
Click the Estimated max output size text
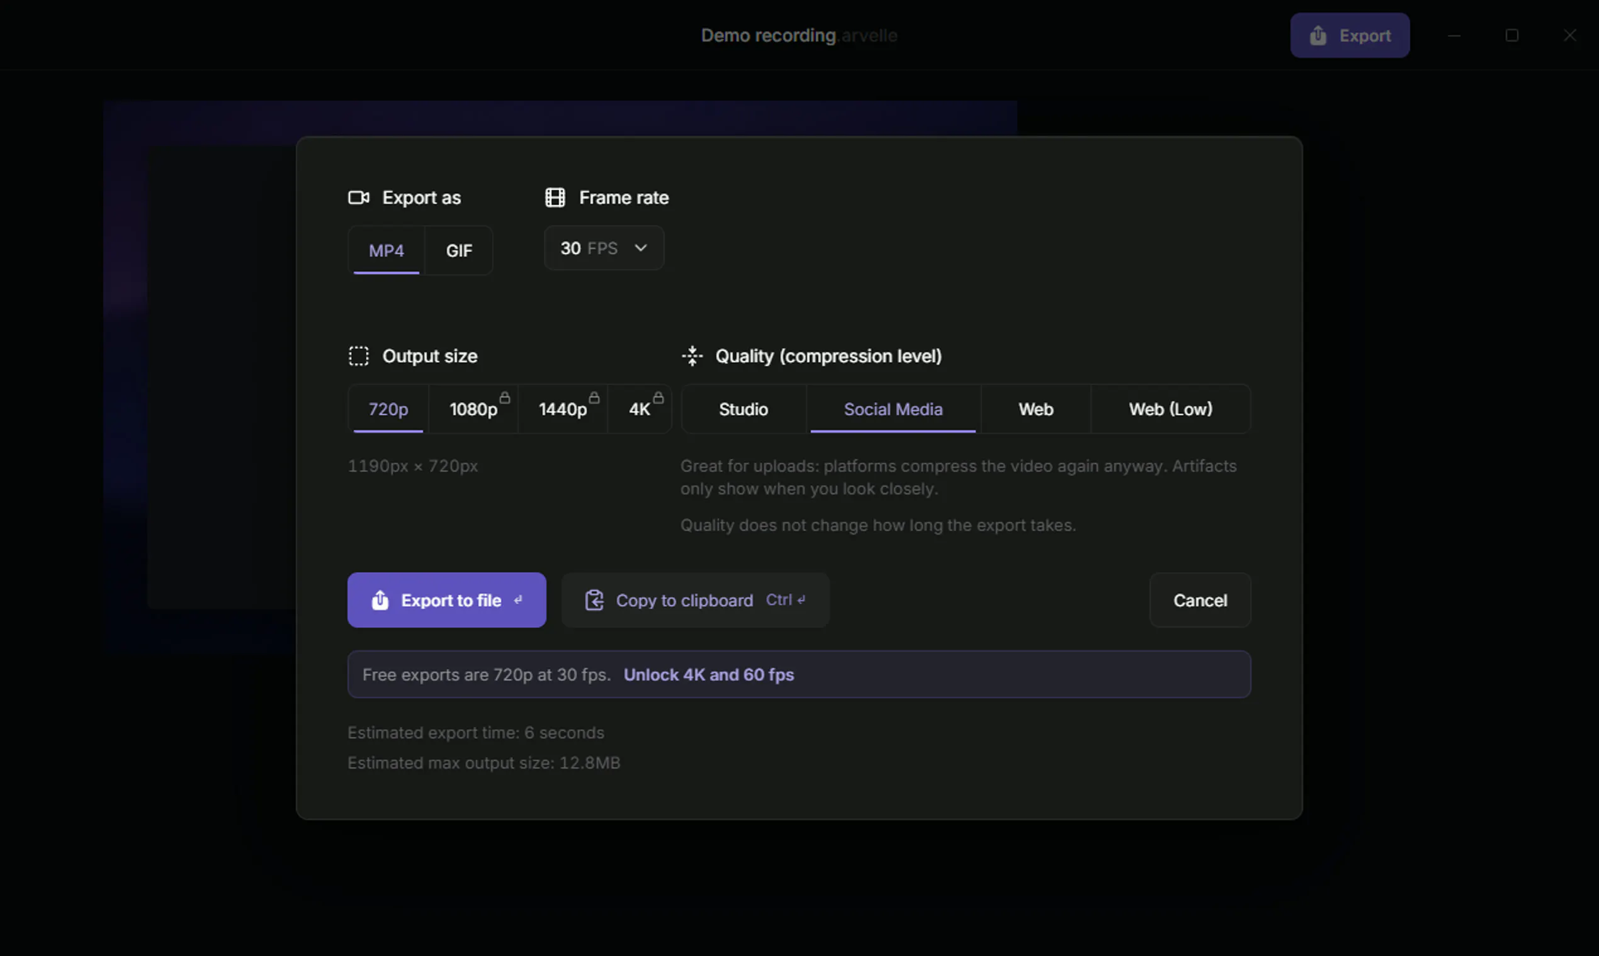tap(483, 763)
